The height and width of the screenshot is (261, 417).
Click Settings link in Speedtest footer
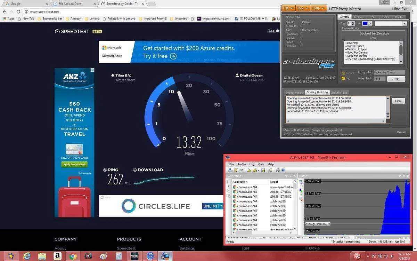point(187,248)
